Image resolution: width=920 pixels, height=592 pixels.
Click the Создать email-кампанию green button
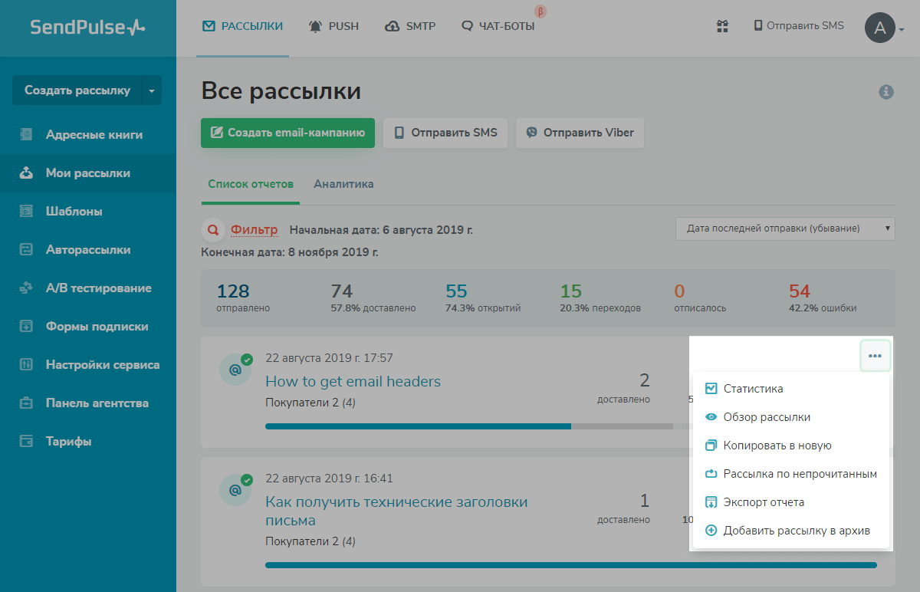[x=288, y=133]
